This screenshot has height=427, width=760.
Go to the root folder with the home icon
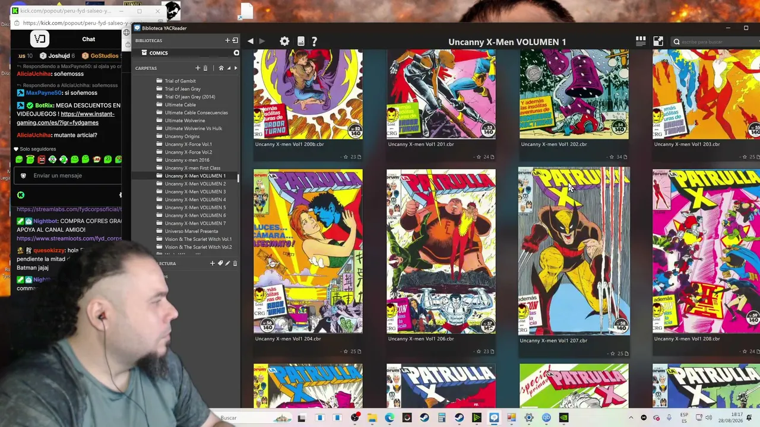[x=221, y=68]
